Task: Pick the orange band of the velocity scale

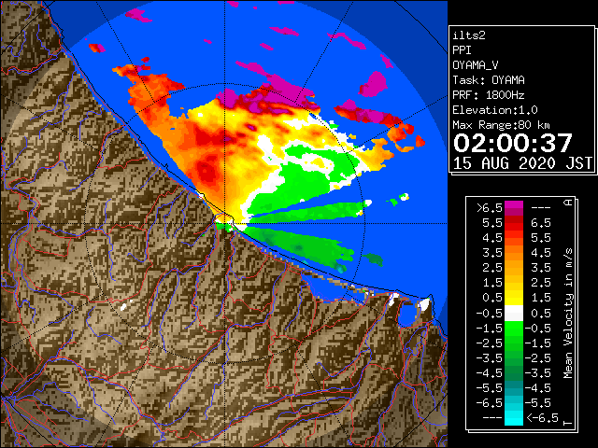Action: [514, 253]
